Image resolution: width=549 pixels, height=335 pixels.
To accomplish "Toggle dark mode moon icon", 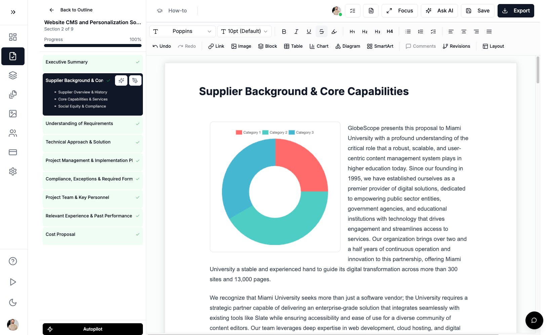I will click(13, 302).
